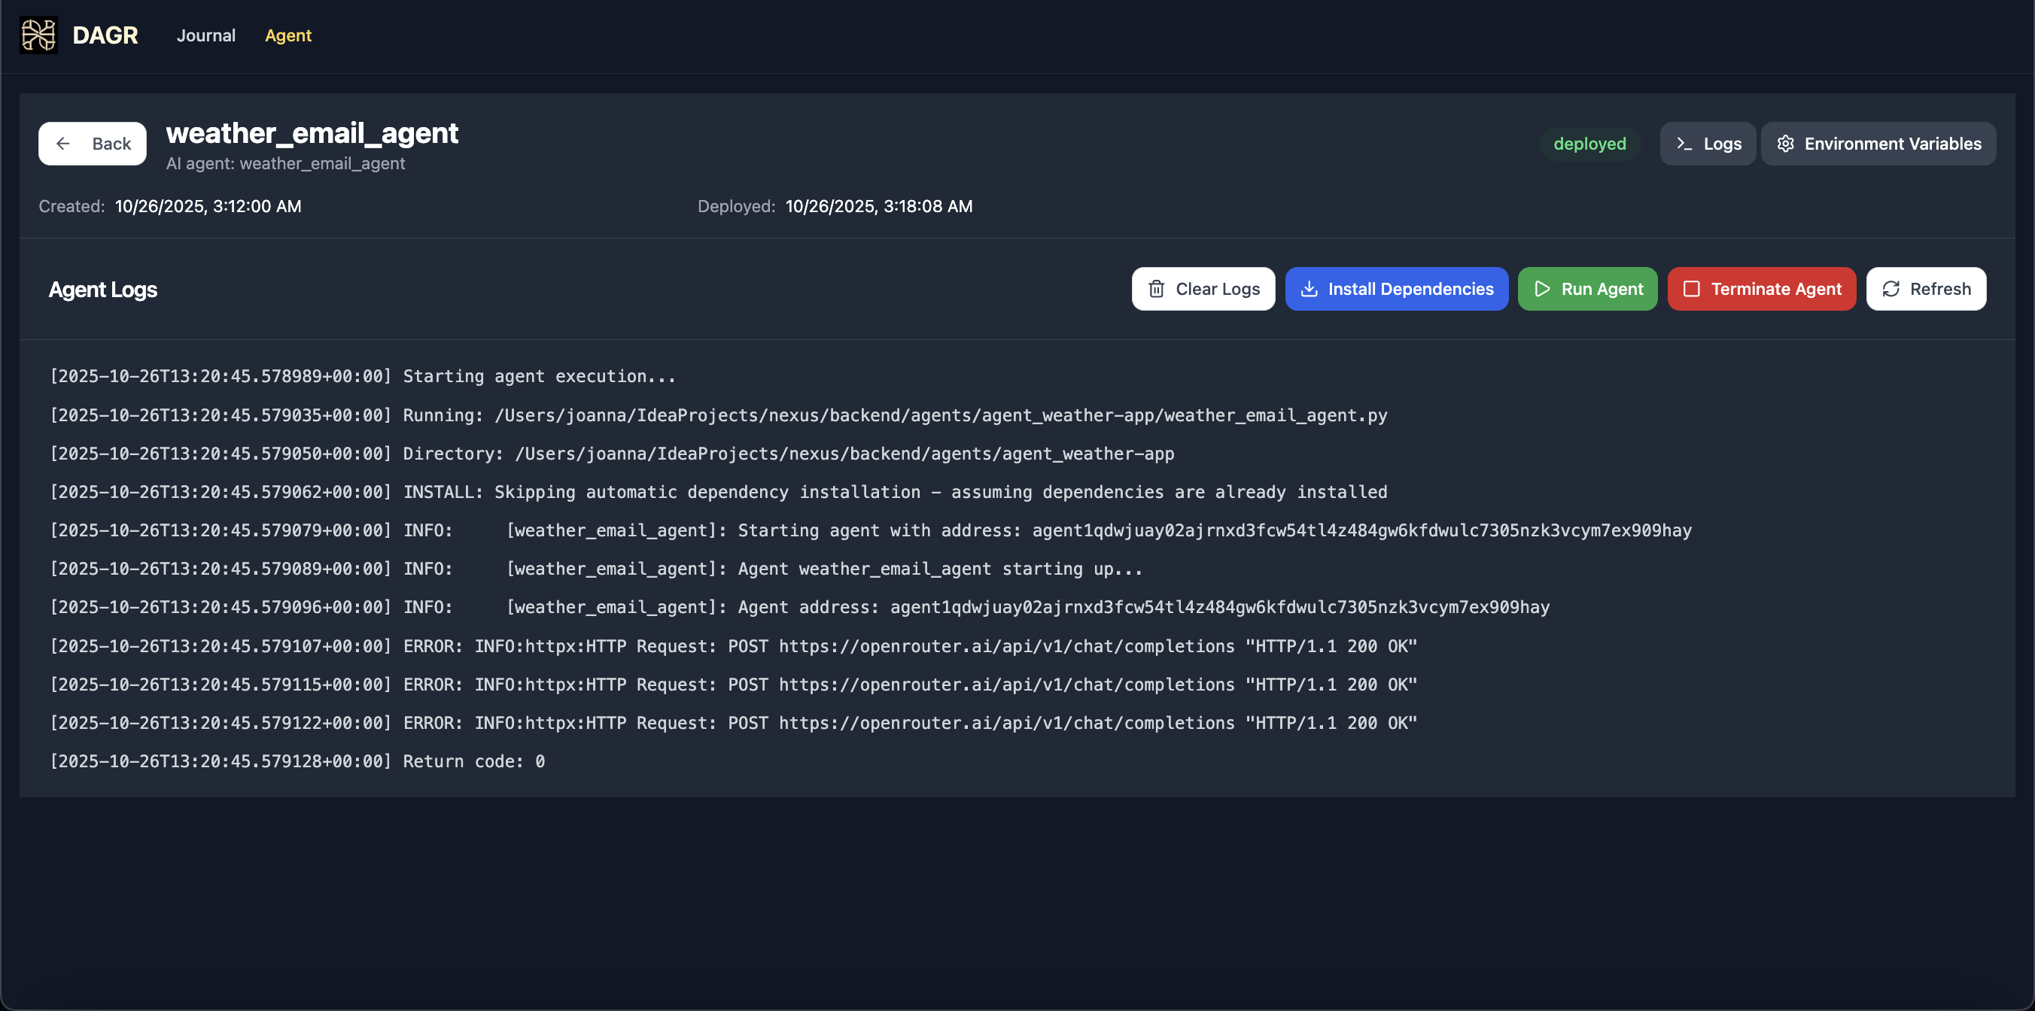
Task: Click the Starting agent execution log line
Action: click(x=363, y=376)
